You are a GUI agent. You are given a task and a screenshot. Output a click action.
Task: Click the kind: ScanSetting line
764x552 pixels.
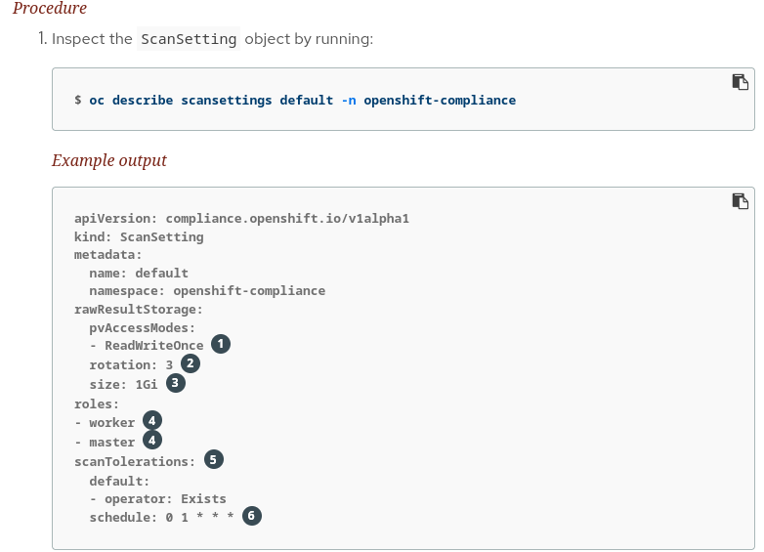coord(139,237)
